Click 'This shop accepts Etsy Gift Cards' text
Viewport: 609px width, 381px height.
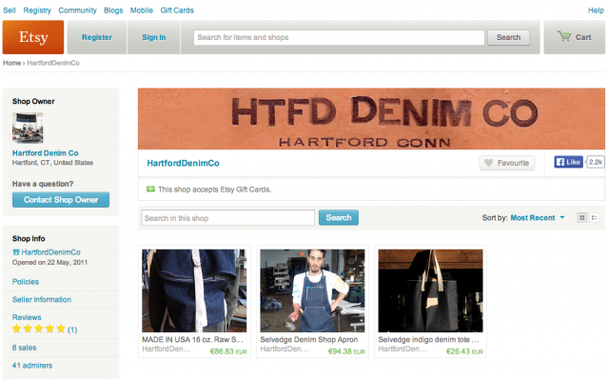[214, 190]
